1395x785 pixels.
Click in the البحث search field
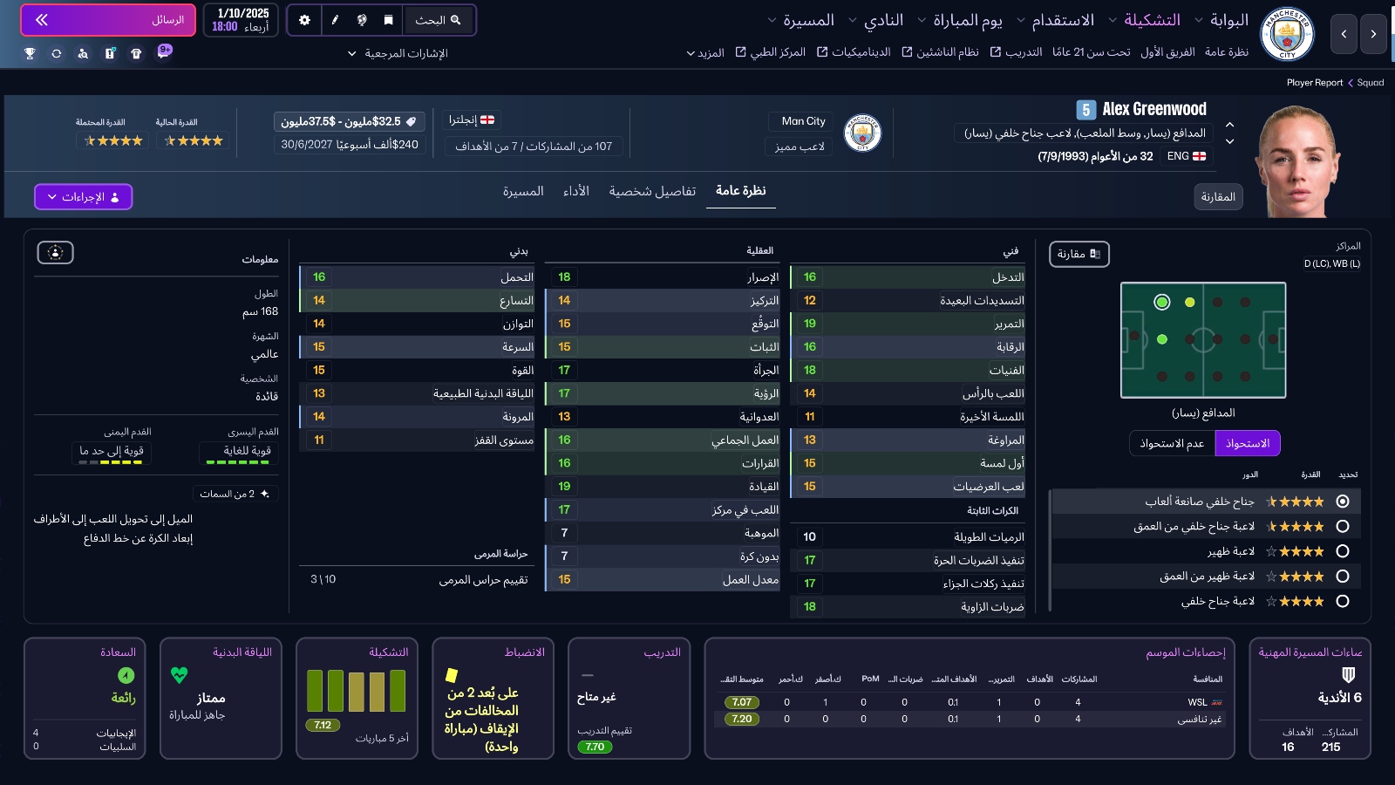pos(440,20)
